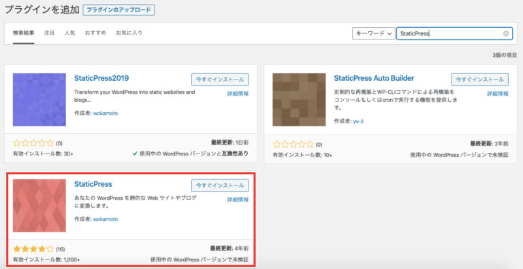Switch to the 注目 tab
This screenshot has height=269, width=523.
click(49, 33)
